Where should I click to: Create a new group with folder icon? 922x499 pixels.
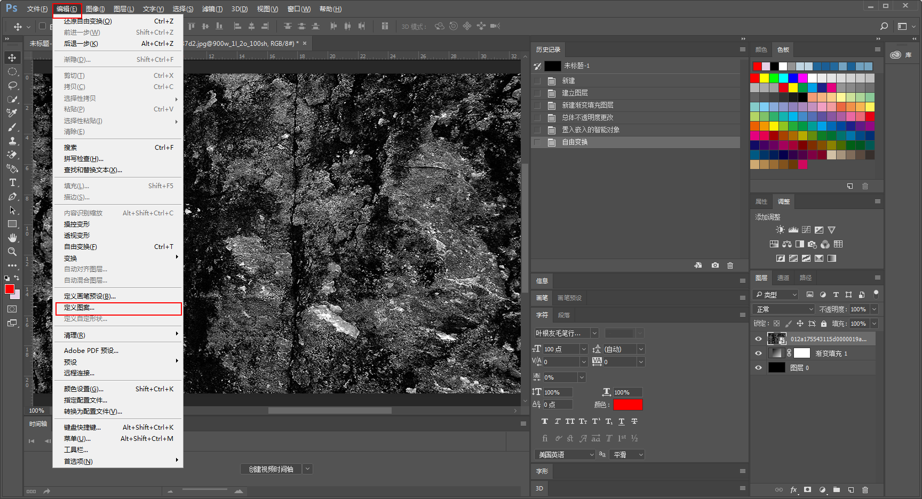[x=837, y=489]
